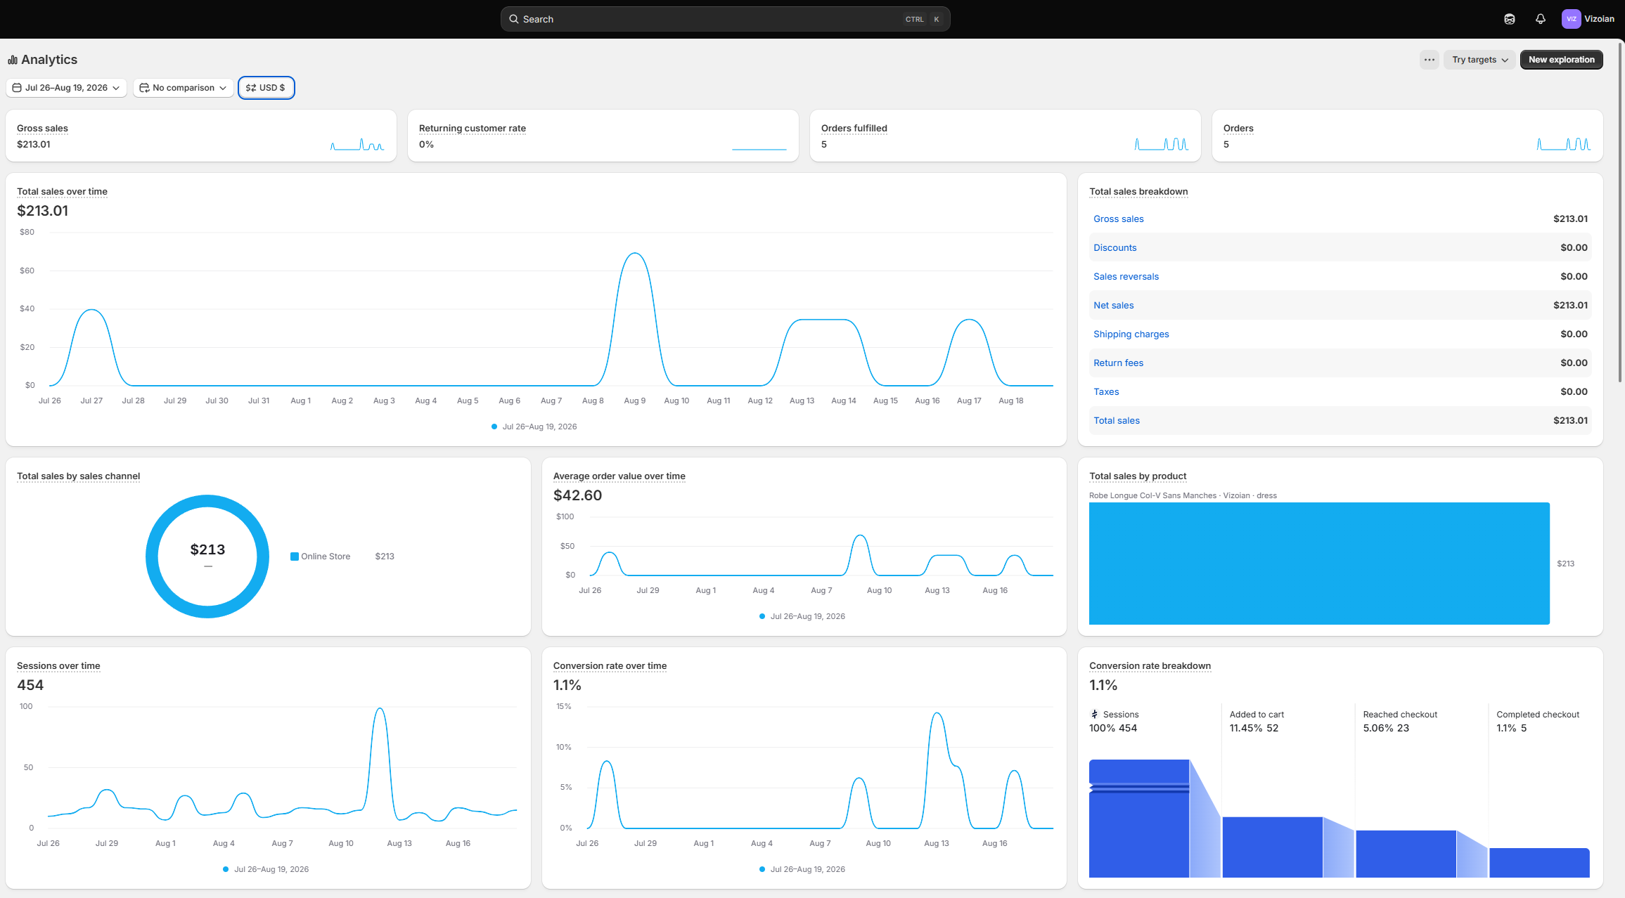Expand the Try targets dropdown

pyautogui.click(x=1479, y=60)
